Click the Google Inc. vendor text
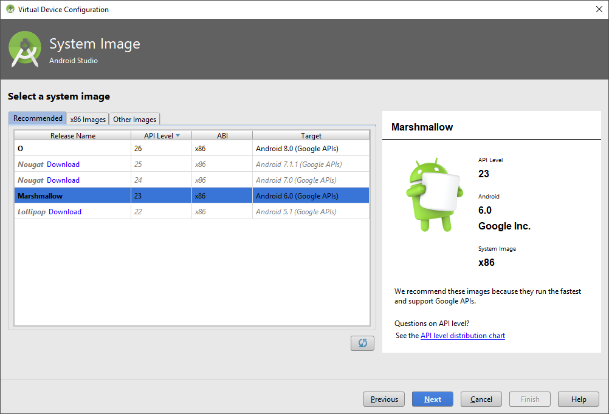The image size is (609, 414). pyautogui.click(x=504, y=226)
